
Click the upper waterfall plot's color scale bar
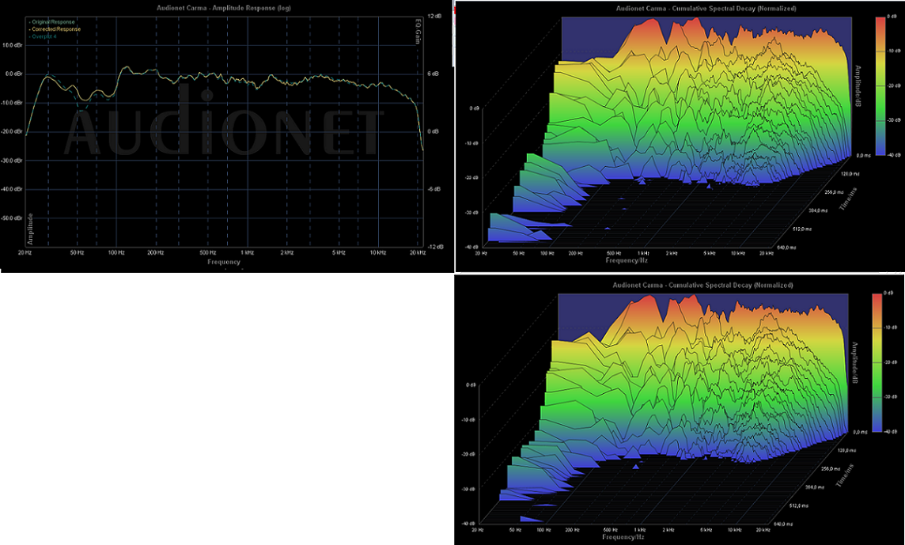click(880, 86)
